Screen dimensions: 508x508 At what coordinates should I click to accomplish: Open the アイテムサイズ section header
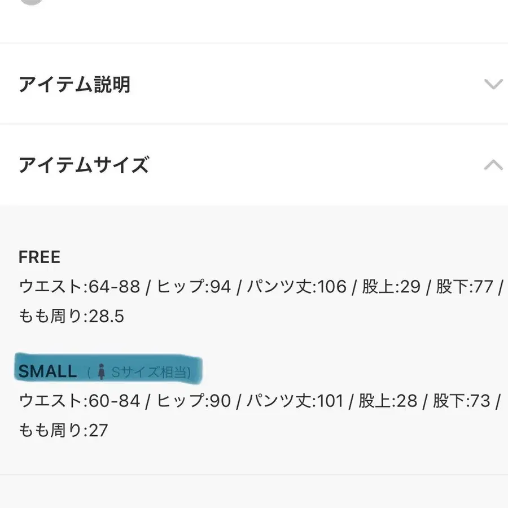[85, 165]
